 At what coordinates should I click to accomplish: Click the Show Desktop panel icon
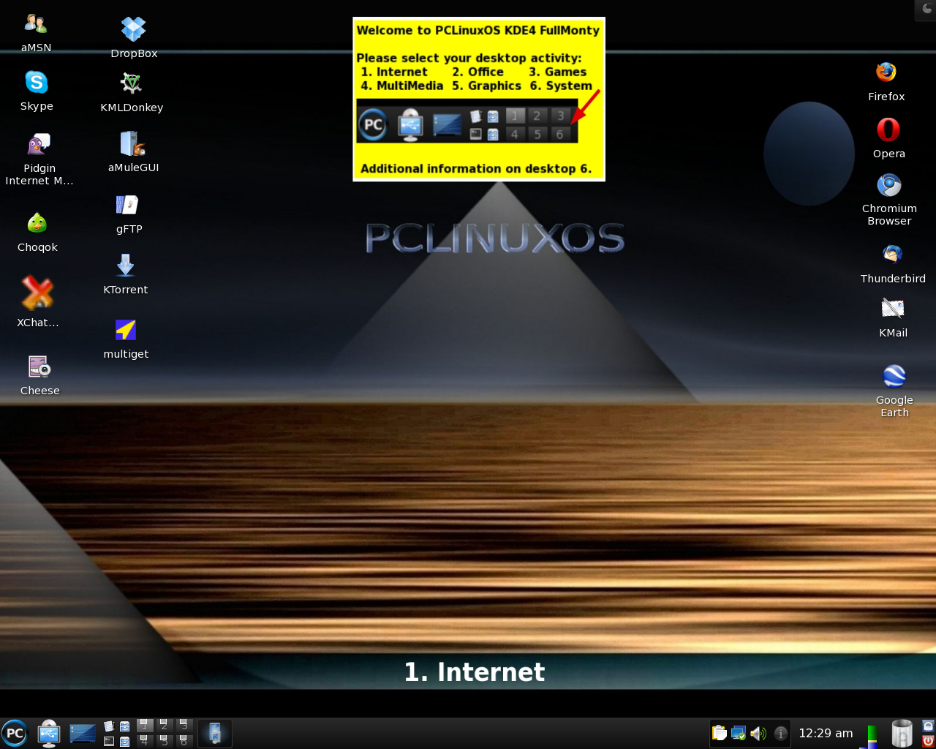(x=83, y=733)
